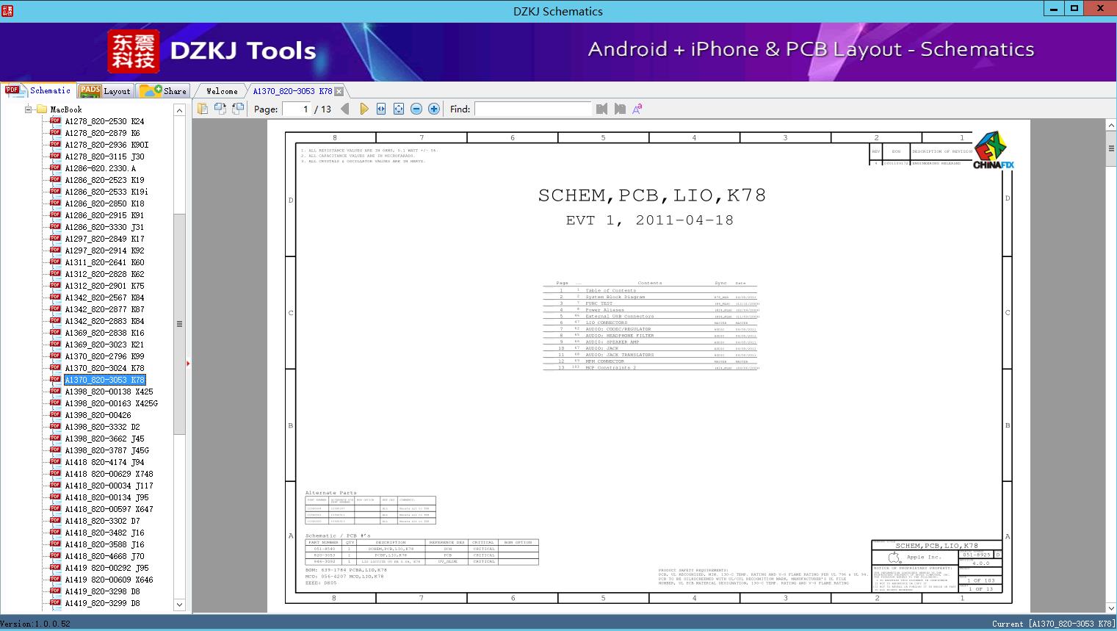Open A1278_820-2530 K24 schematic
1117x631 pixels.
(x=104, y=121)
